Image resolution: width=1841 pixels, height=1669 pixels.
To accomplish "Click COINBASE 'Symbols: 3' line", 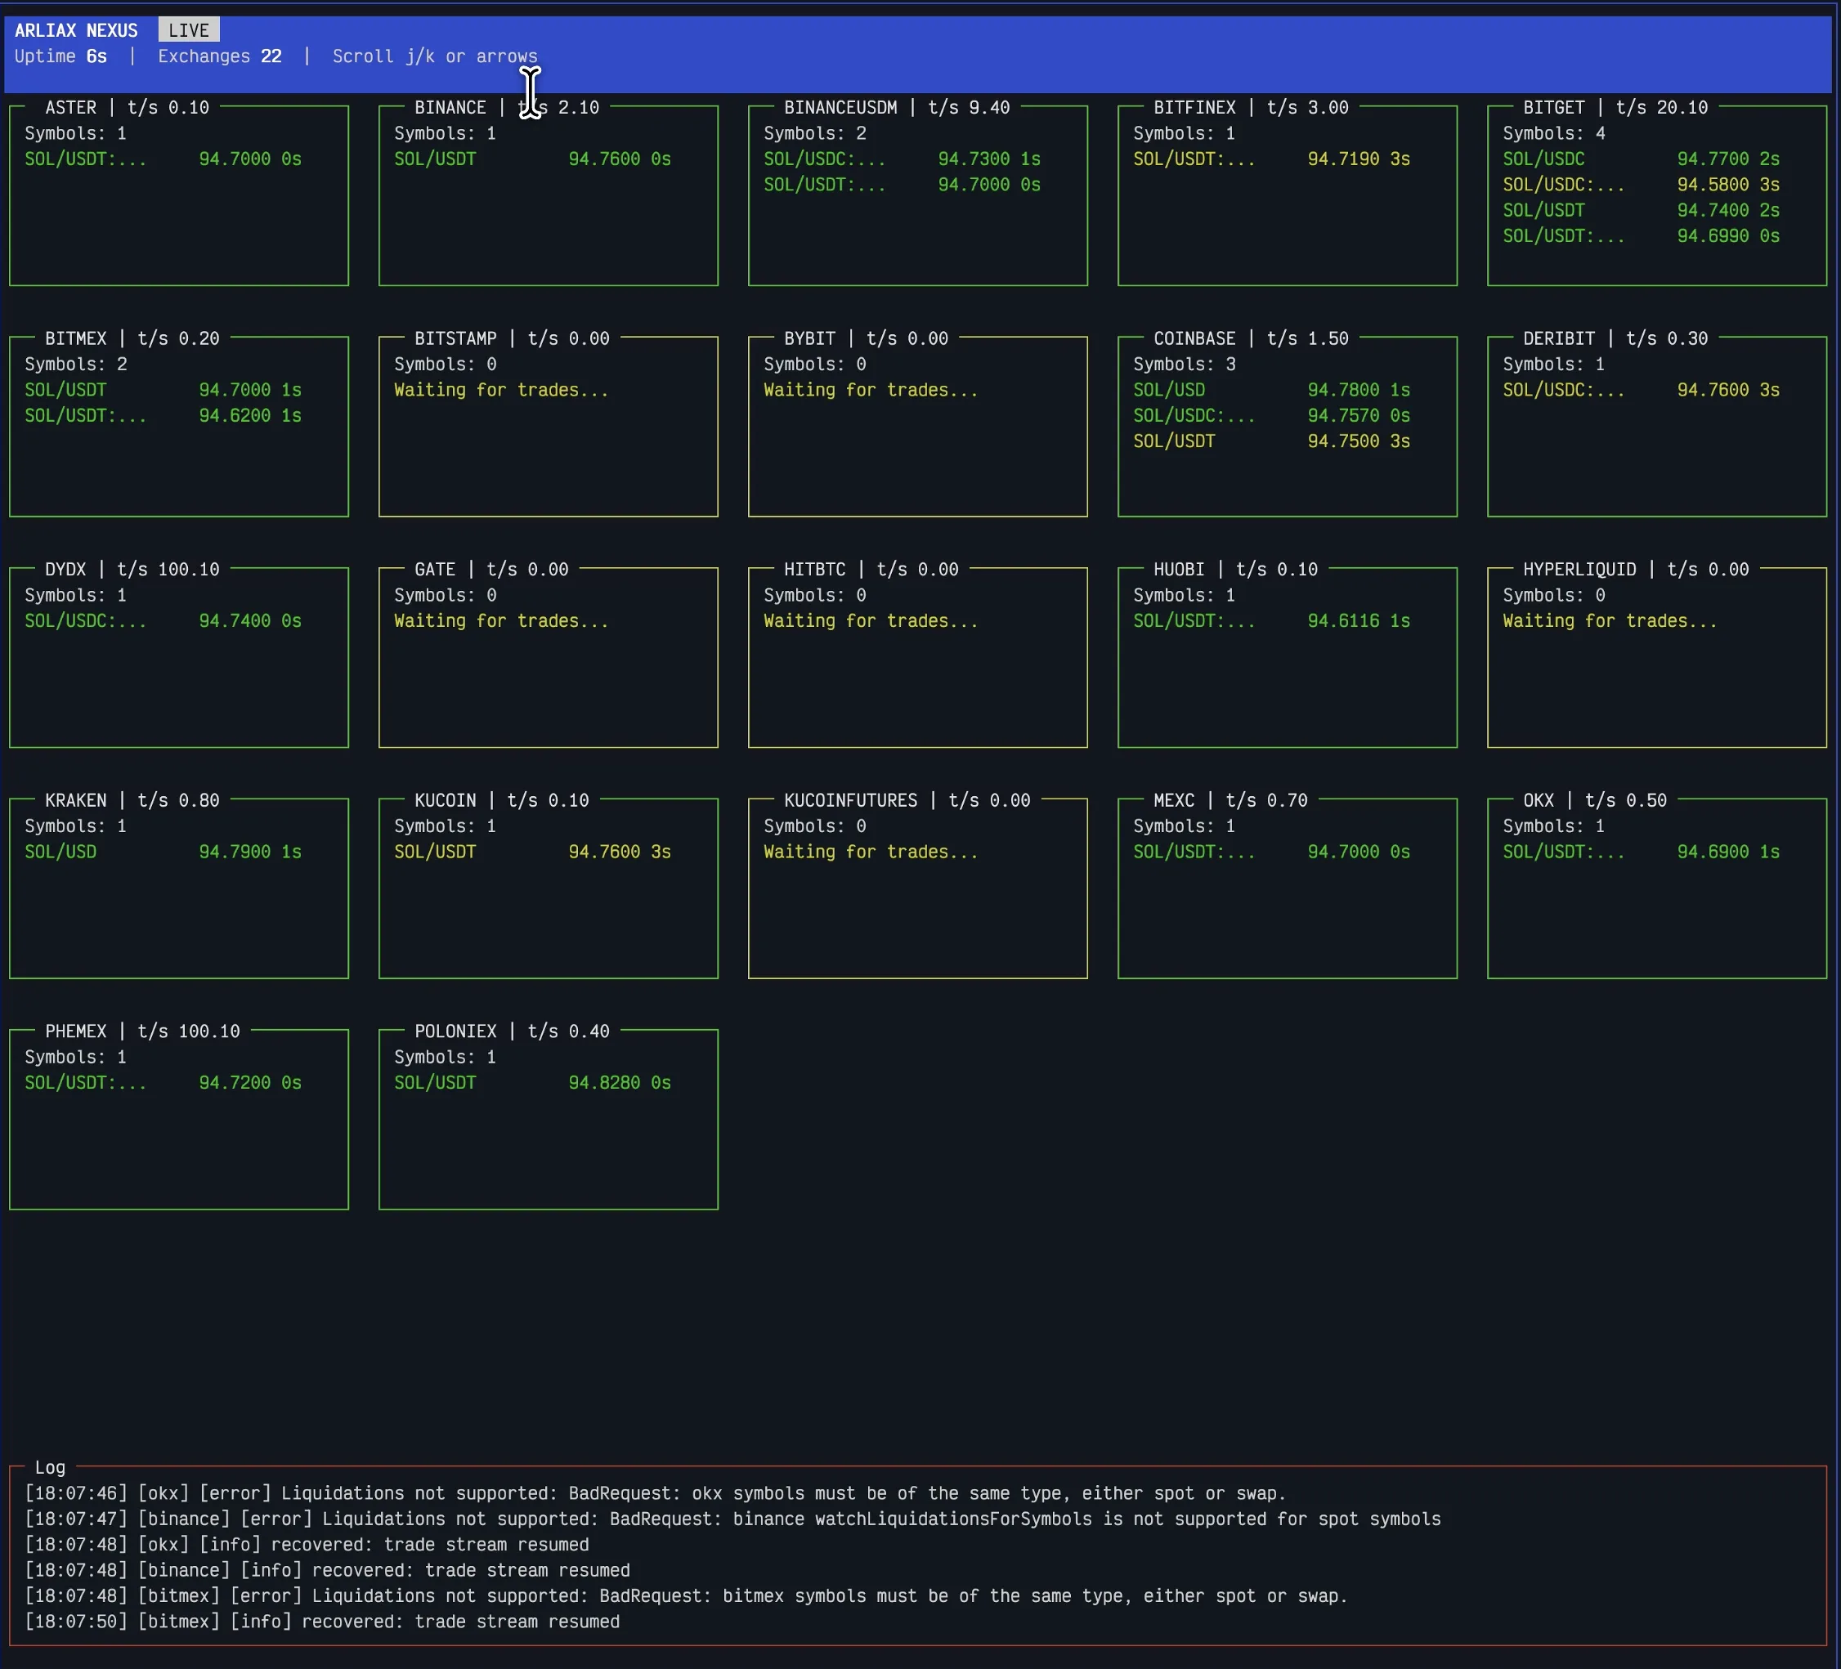I will (x=1185, y=365).
